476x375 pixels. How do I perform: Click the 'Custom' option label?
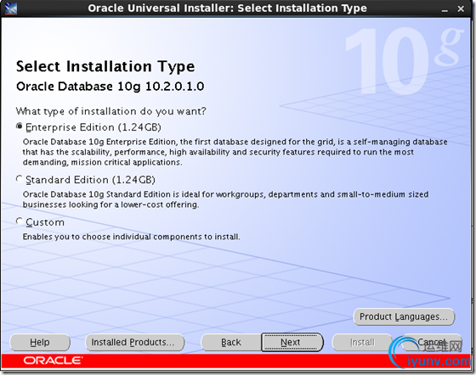[45, 222]
